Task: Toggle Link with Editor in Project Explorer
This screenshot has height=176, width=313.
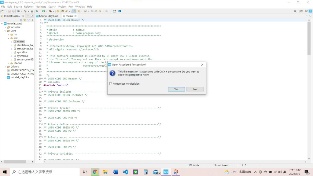Action: point(25,20)
